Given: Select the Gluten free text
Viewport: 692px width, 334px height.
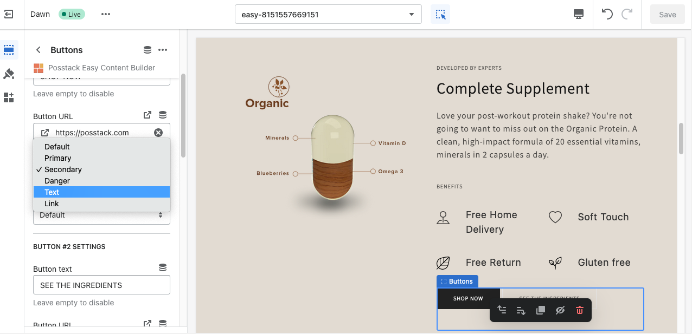Looking at the screenshot, I should pos(604,263).
